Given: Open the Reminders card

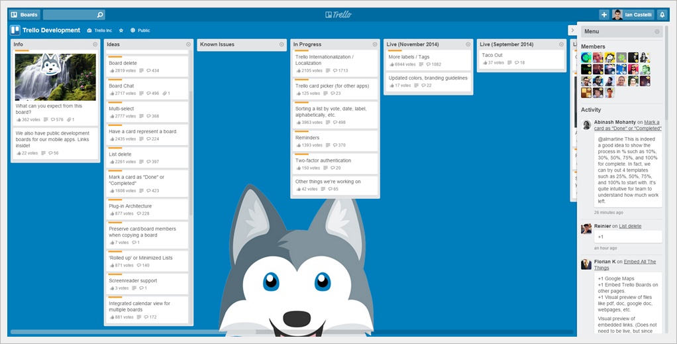Looking at the screenshot, I should pos(335,141).
